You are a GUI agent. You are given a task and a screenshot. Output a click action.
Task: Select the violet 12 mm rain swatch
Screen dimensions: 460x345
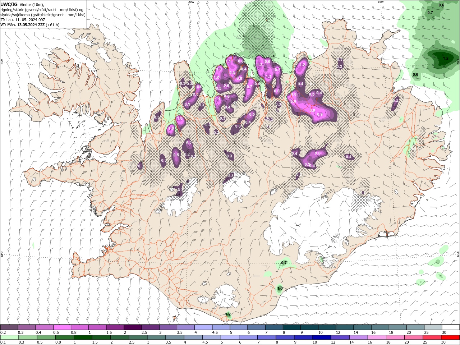click(339, 337)
